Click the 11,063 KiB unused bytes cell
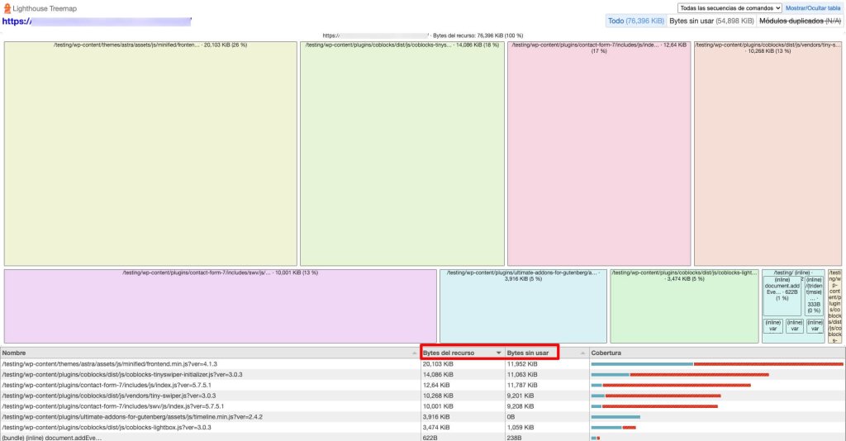 [547, 375]
